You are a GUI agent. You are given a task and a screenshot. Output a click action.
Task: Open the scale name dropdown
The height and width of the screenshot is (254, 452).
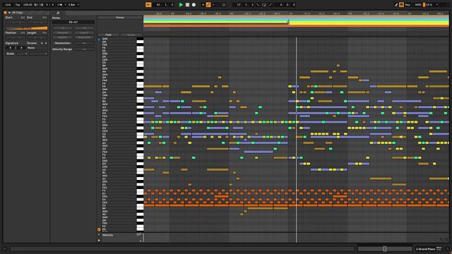click(38, 54)
